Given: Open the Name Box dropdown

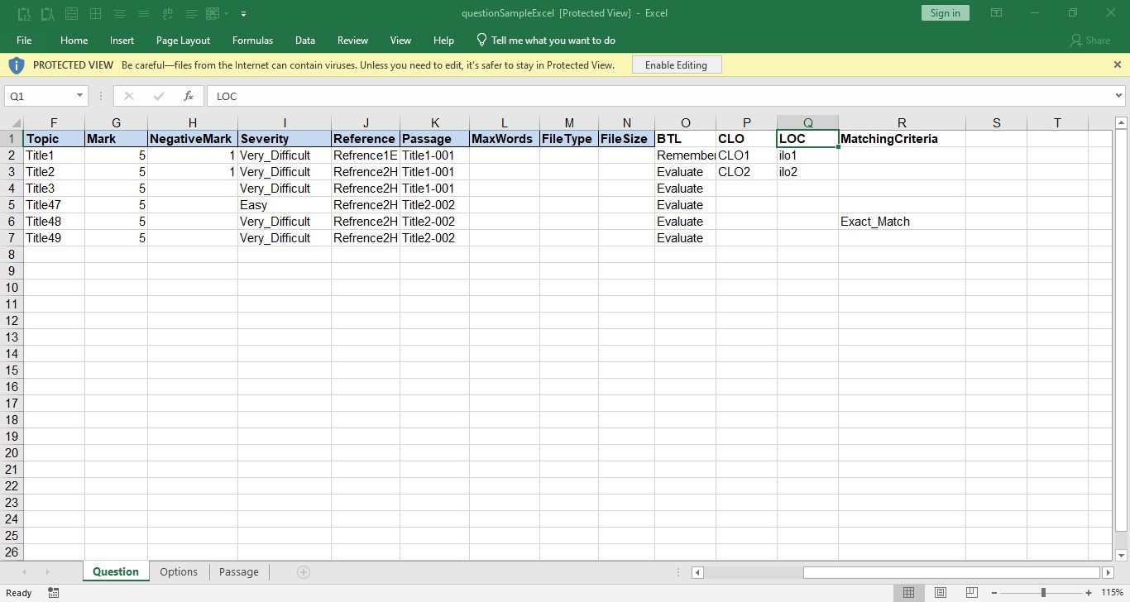Looking at the screenshot, I should (x=79, y=96).
